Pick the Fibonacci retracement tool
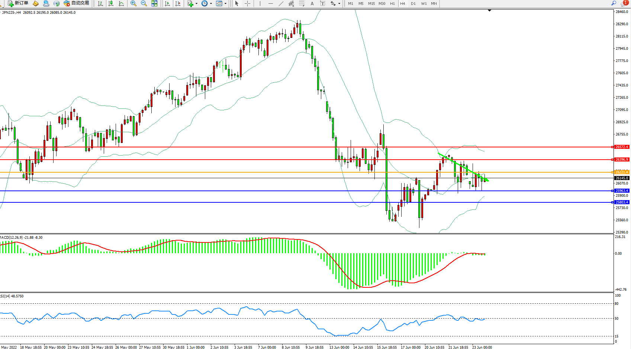This screenshot has height=349, width=631. pyautogui.click(x=302, y=3)
